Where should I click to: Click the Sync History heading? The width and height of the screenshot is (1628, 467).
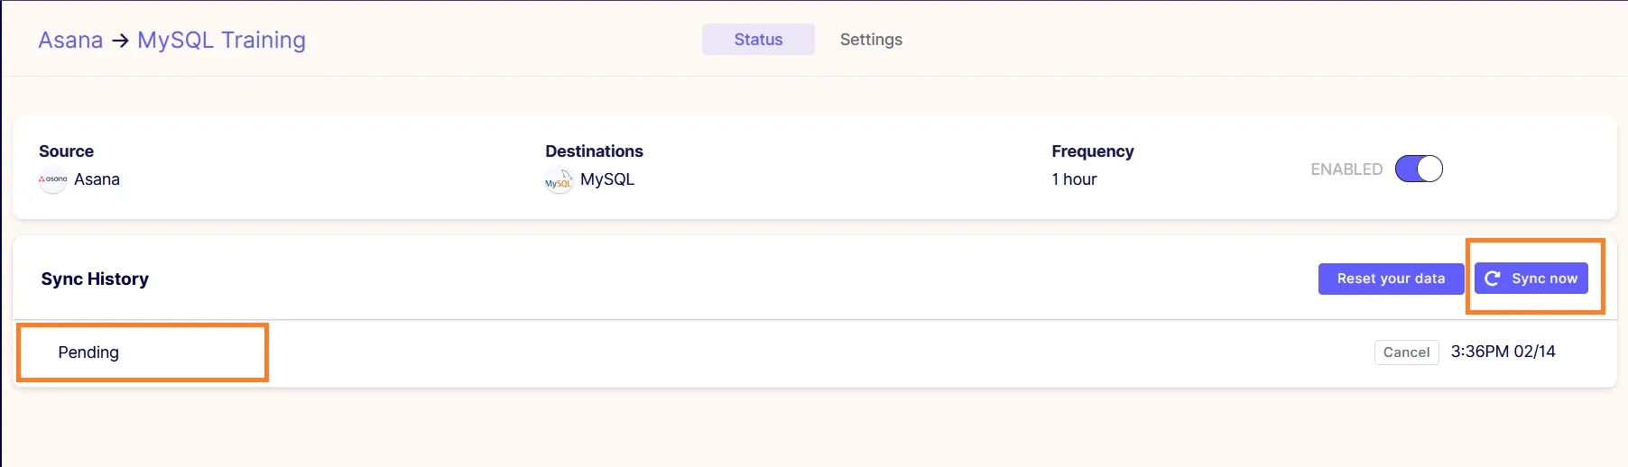coord(95,279)
